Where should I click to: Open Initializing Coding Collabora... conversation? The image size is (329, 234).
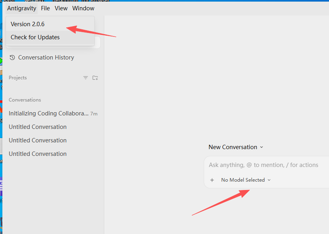click(x=53, y=113)
